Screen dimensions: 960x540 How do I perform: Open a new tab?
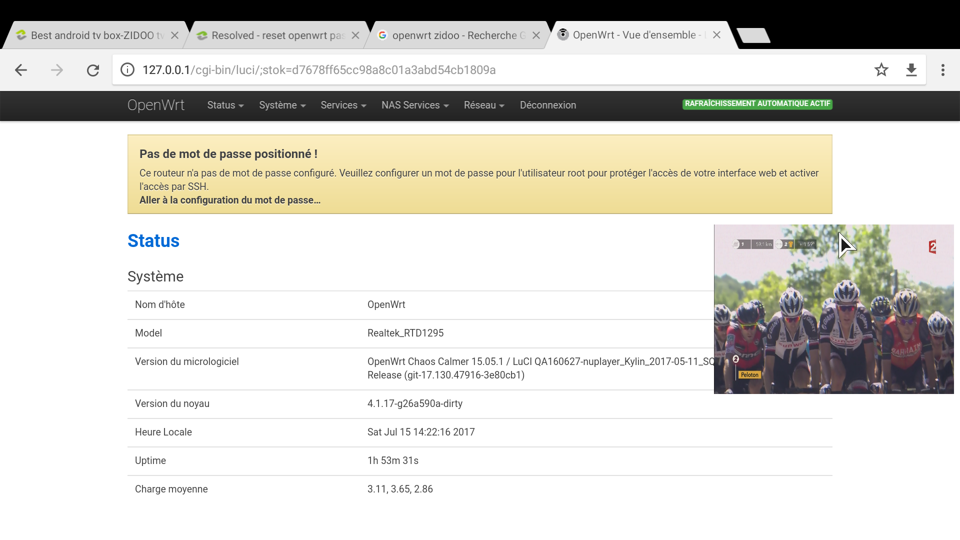click(753, 35)
